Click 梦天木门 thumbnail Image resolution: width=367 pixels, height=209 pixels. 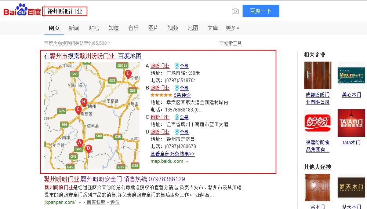point(351,187)
